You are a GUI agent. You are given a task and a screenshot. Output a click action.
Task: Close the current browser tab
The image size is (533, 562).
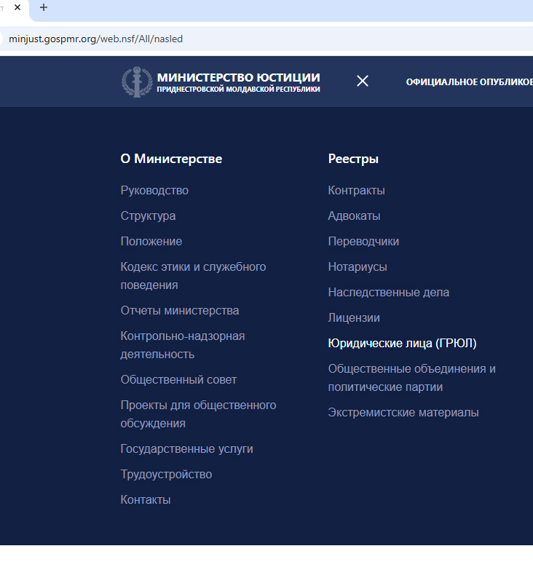(17, 8)
